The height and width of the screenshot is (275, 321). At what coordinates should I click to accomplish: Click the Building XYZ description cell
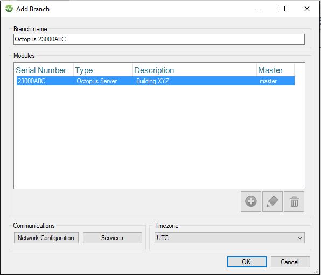[x=153, y=81]
